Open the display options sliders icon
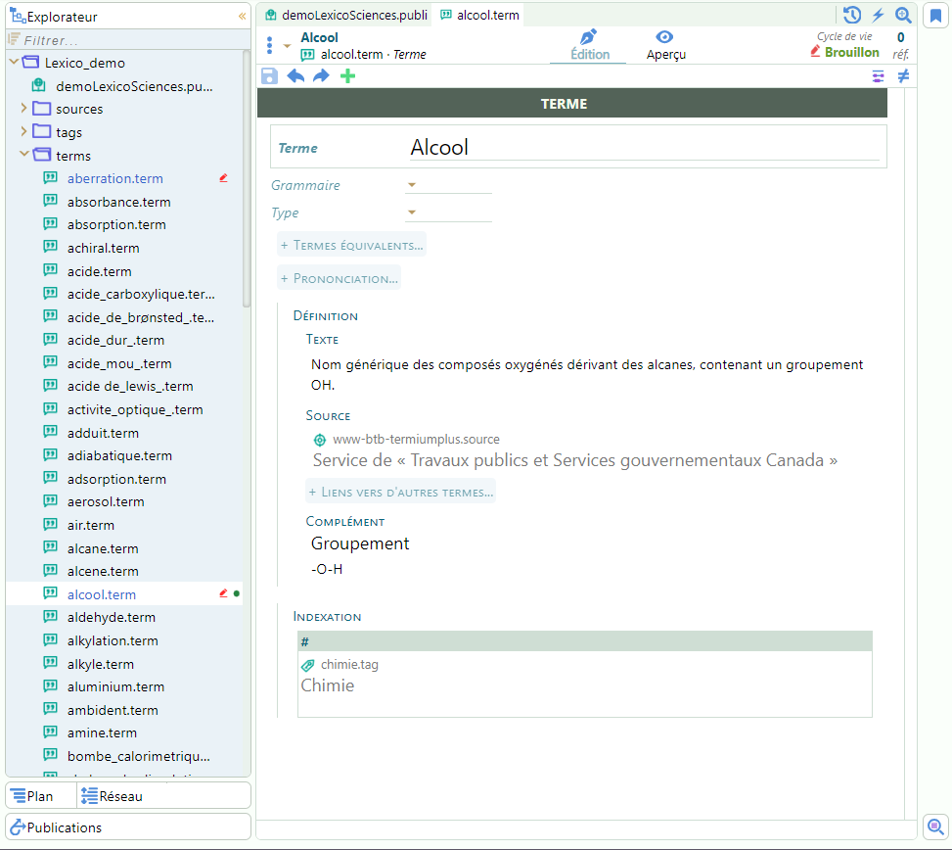 click(878, 76)
